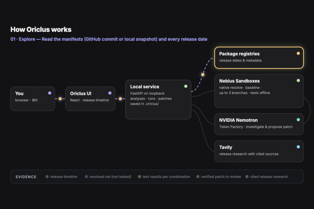Click the purple status dot on Oriclus UI
This screenshot has height=209, width=314.
pyautogui.click(x=110, y=93)
